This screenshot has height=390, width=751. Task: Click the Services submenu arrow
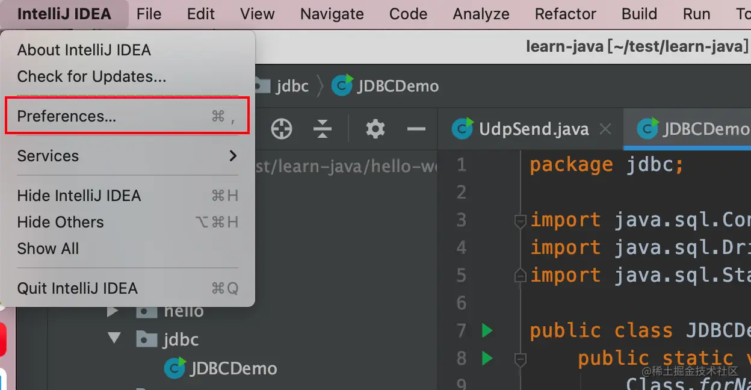[x=233, y=156]
